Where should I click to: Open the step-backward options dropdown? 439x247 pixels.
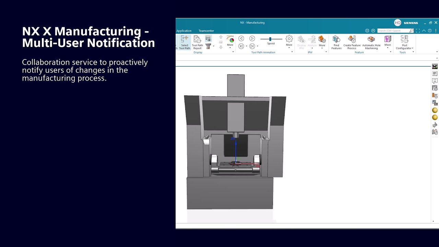[246, 46]
